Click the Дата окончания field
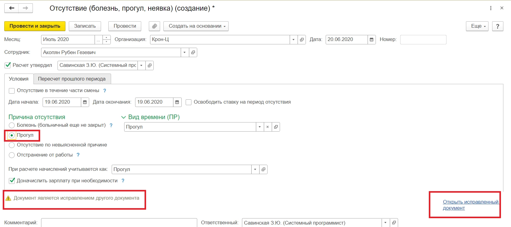The height and width of the screenshot is (227, 511). tap(154, 102)
